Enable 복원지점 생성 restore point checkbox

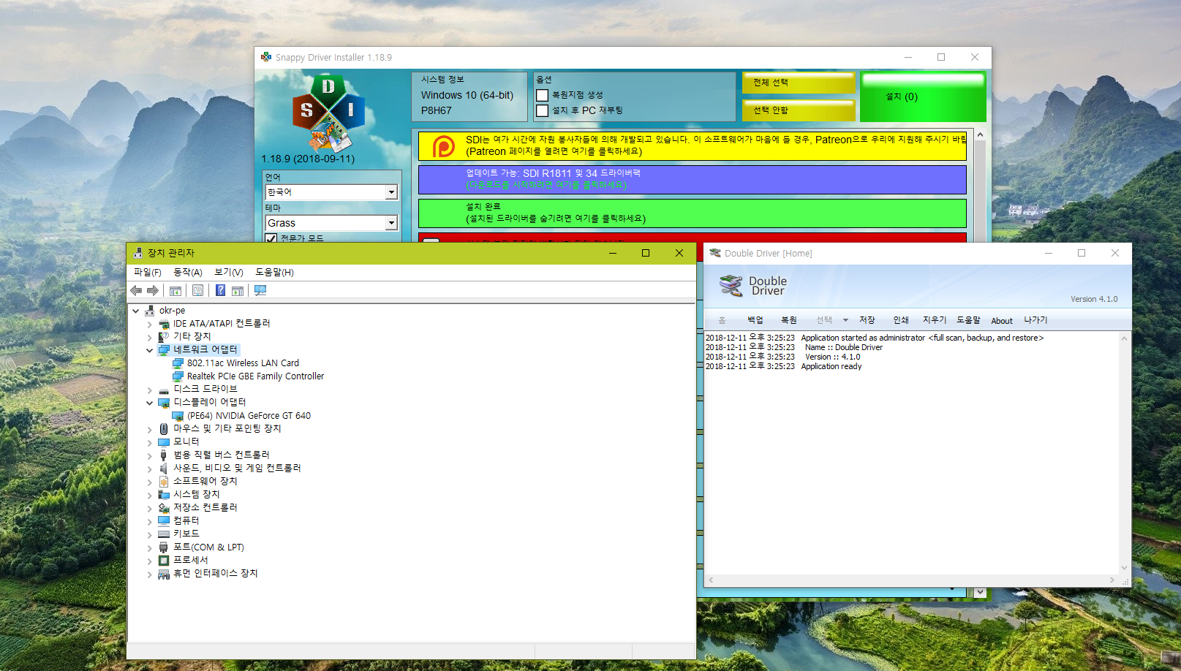point(543,95)
